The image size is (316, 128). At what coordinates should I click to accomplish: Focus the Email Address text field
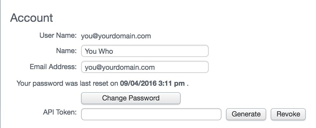[x=145, y=67]
